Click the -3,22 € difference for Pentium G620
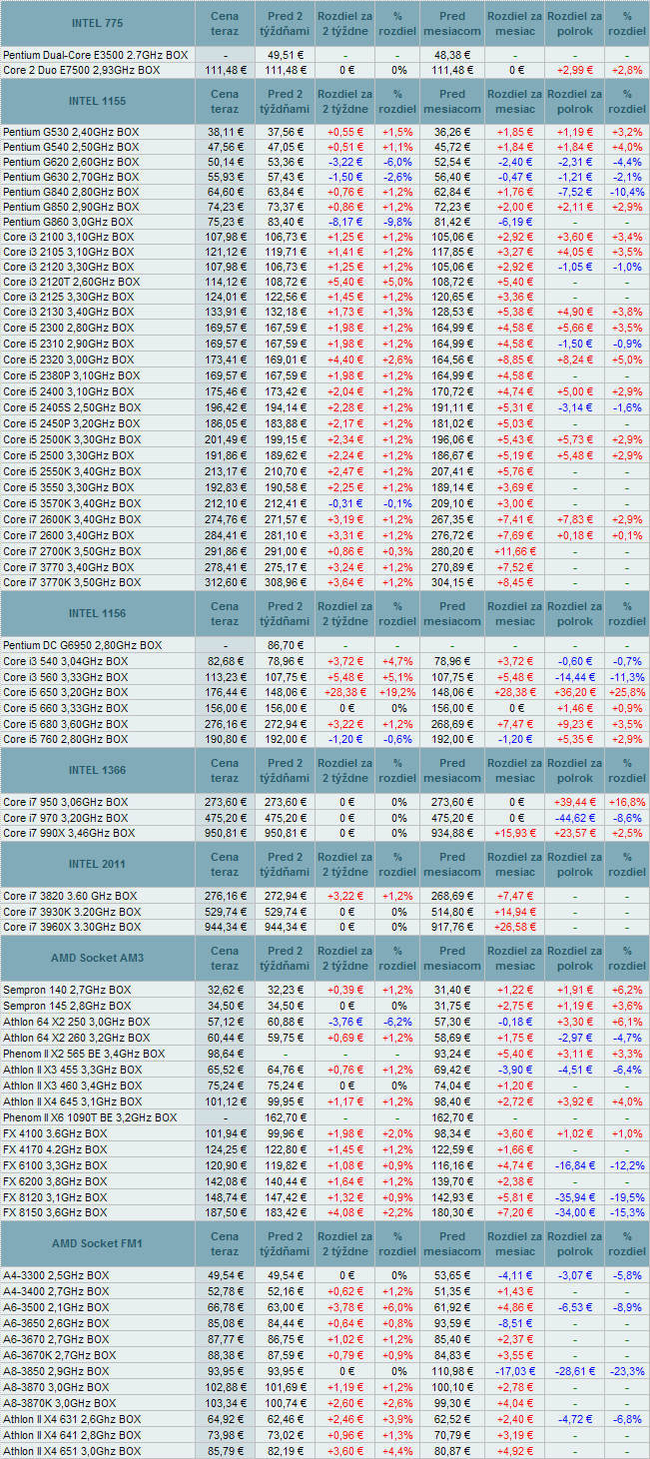 click(344, 162)
